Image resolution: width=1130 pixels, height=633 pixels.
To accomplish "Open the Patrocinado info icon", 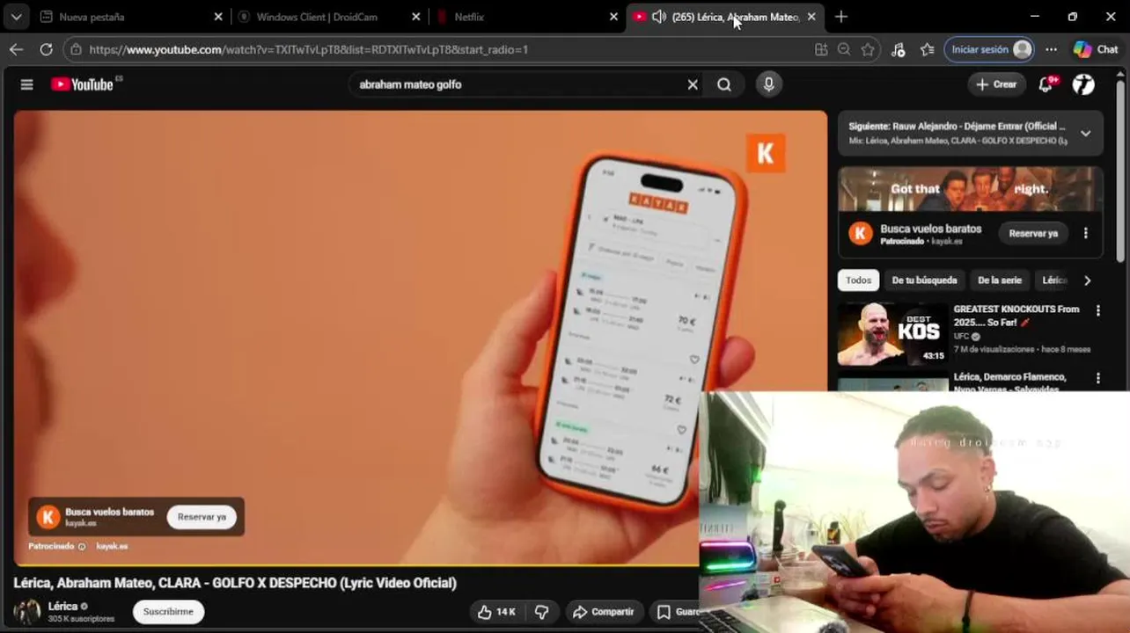I will tap(82, 546).
